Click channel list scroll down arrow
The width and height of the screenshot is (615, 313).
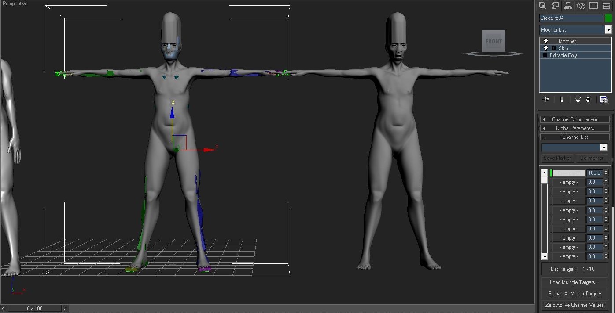click(x=545, y=256)
